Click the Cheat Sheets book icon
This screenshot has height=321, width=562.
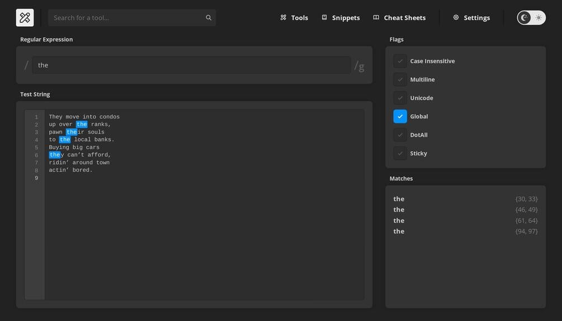pos(376,17)
